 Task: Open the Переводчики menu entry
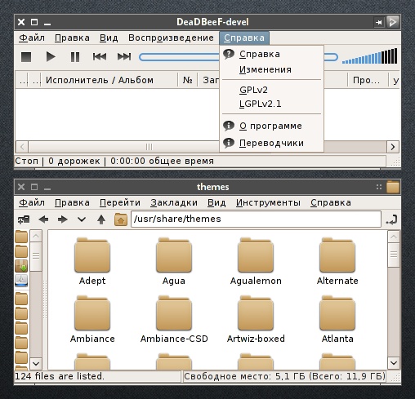point(271,143)
